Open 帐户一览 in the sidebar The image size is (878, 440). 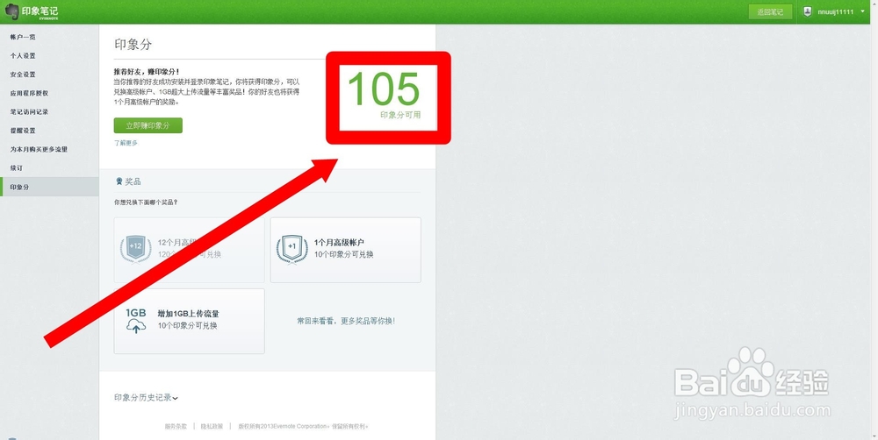23,37
